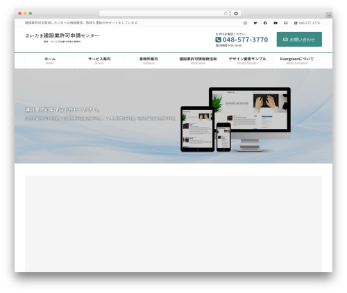Reload the page with browser refresh icon
This screenshot has height=293, width=347.
226,14
